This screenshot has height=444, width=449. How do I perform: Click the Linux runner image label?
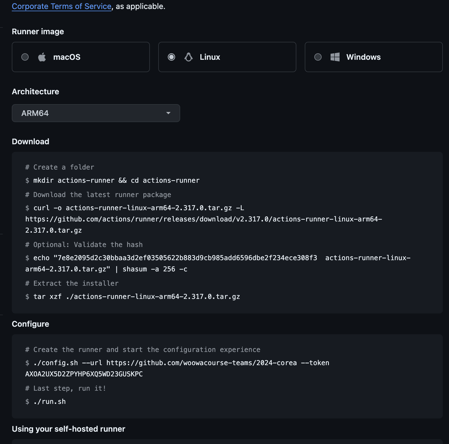click(210, 57)
